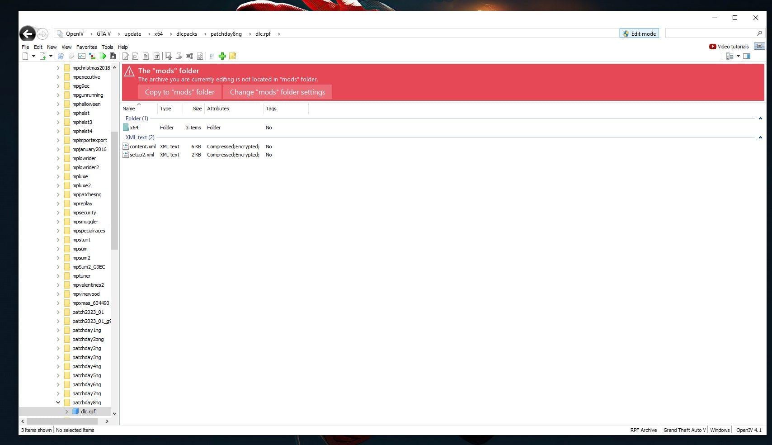
Task: Toggle the expanded view button near Video tutorials
Action: pos(759,46)
